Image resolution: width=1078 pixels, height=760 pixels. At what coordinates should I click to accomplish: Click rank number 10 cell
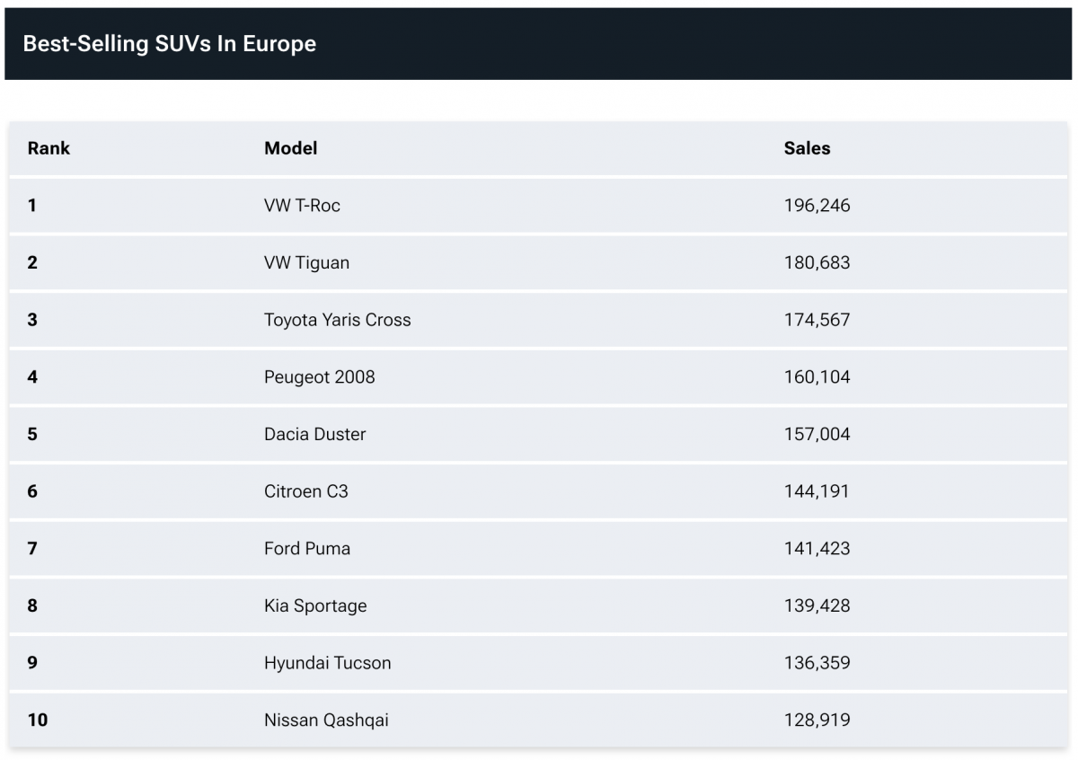pyautogui.click(x=38, y=720)
